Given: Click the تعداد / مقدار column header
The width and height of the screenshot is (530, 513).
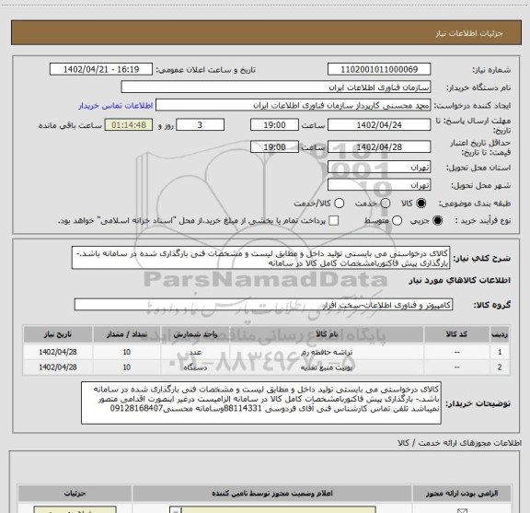Looking at the screenshot, I should click(127, 334).
